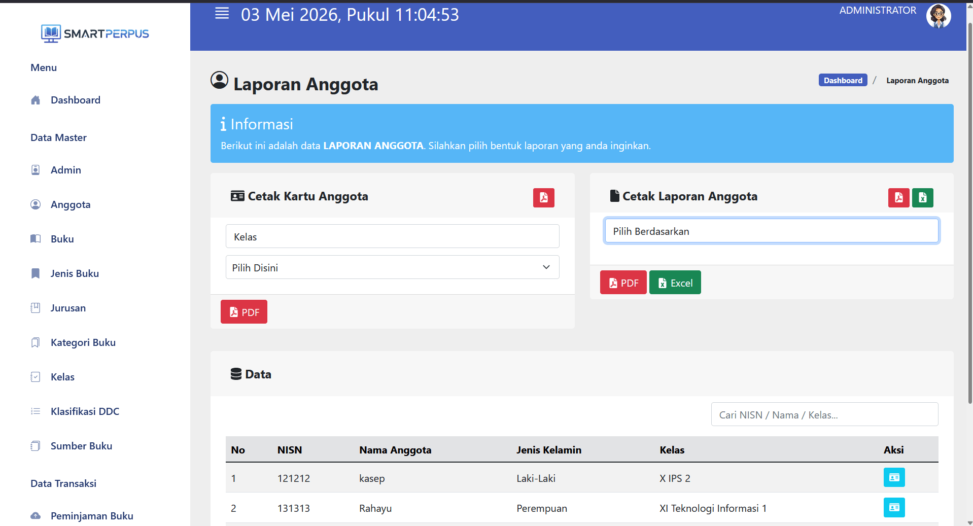Click the NISN cell 121212
973x526 pixels.
point(294,478)
